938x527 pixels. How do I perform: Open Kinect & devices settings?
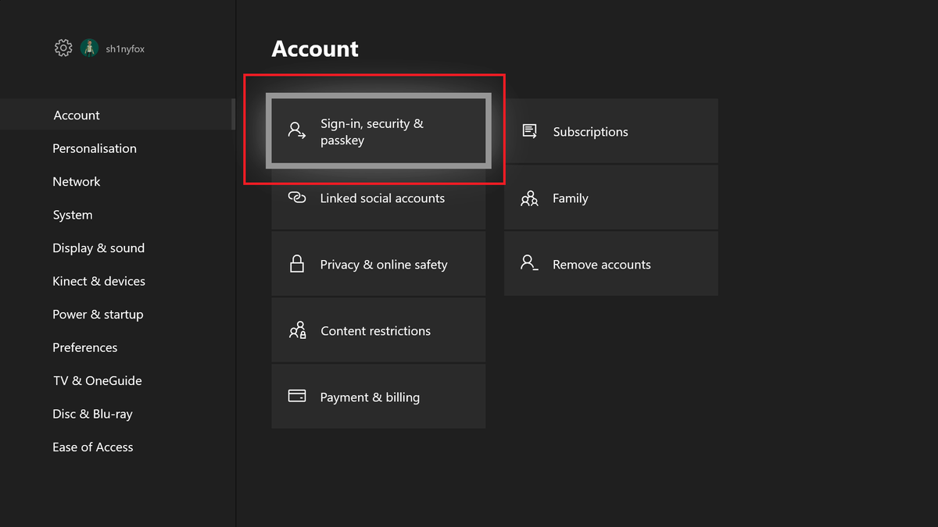(x=98, y=280)
